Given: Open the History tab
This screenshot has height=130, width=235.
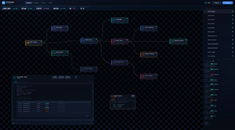Looking at the screenshot, I should click(44, 3).
